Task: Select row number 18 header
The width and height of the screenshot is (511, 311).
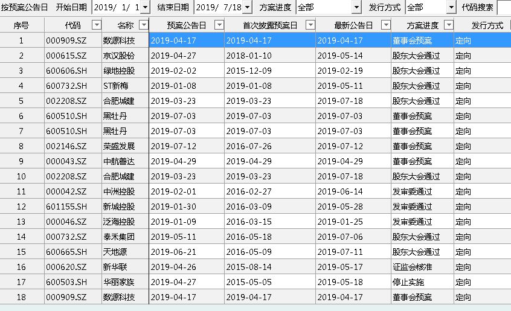Action: pos(22,297)
